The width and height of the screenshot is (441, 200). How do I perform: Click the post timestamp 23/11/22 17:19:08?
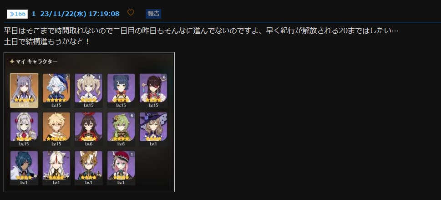(80, 14)
